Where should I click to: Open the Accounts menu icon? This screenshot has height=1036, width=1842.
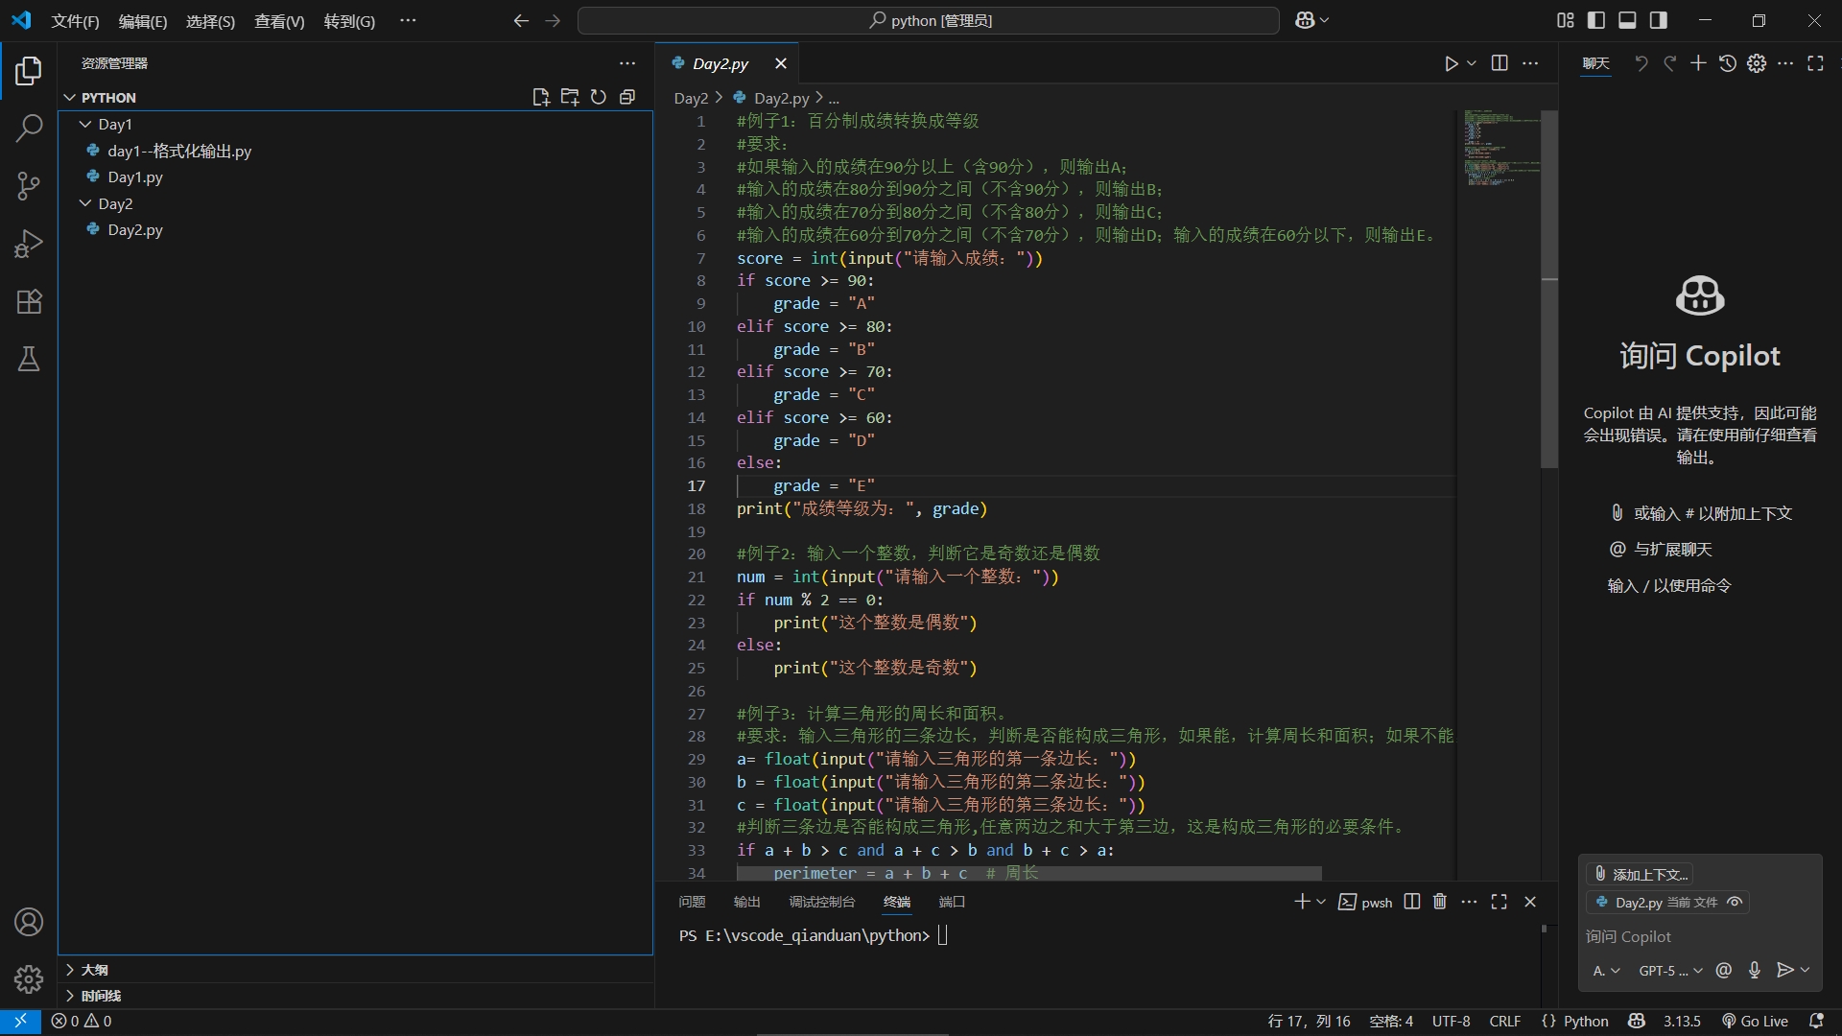pos(29,922)
